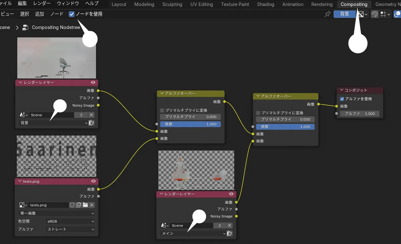This screenshot has height=244, width=401.
Task: Render the メイン layer with the render icon
Action: pos(230,234)
